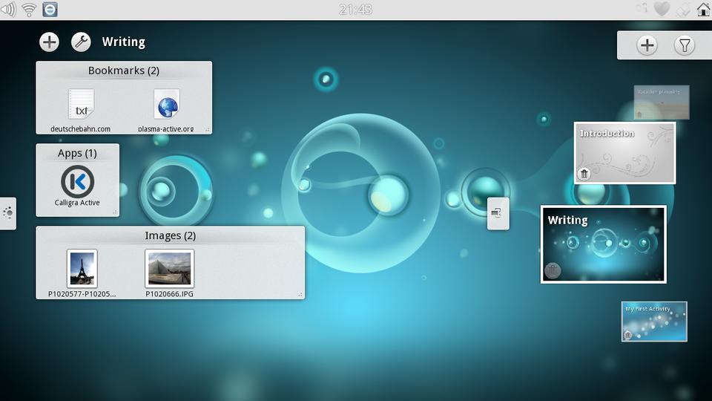Viewport: 712px width, 401px height.
Task: Click the trash icon on Writing activity
Action: pyautogui.click(x=553, y=270)
